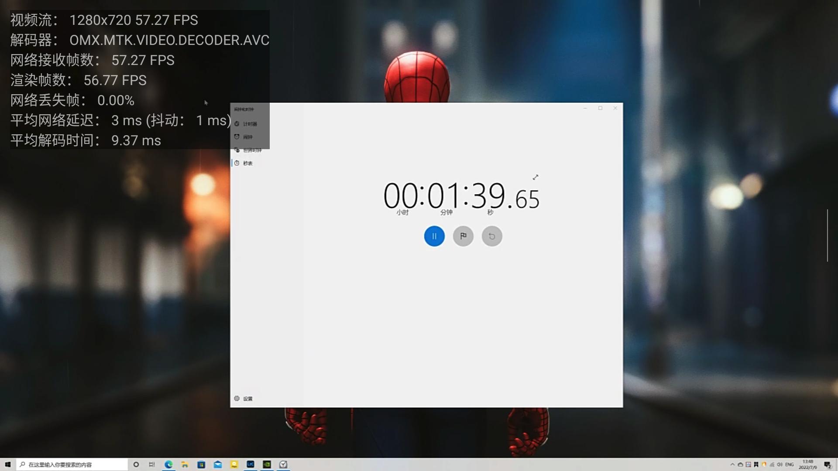
Task: Open the 世界时钟 world clock tab
Action: 251,150
